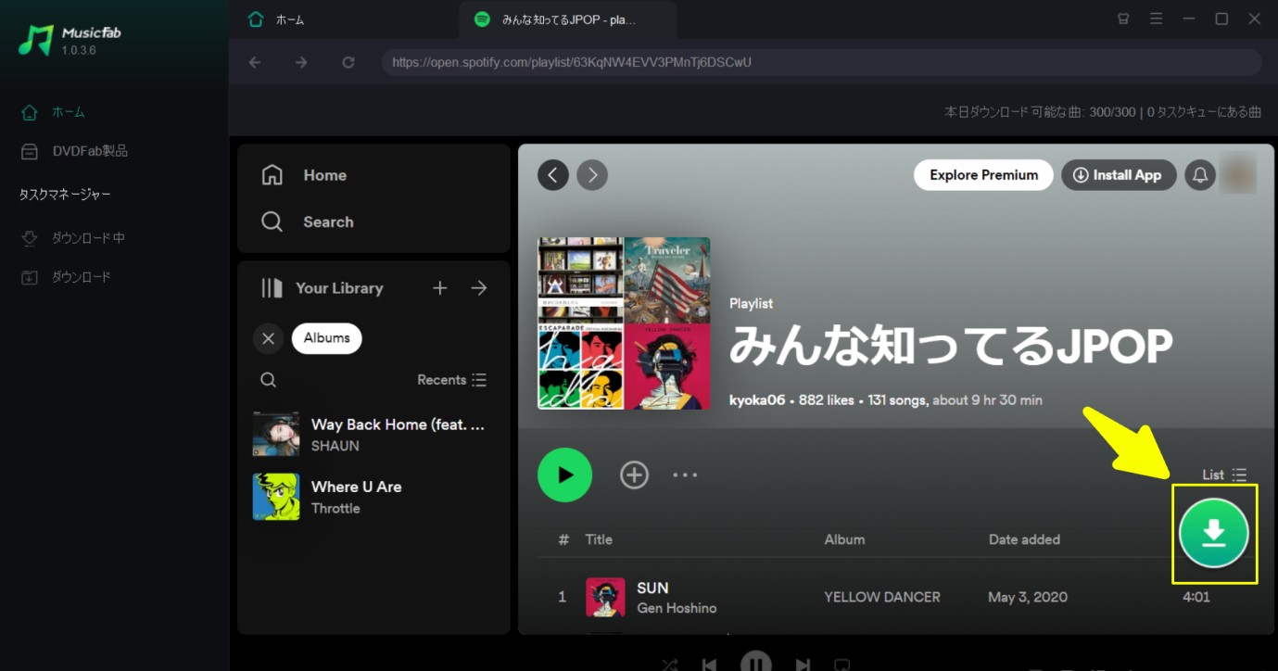Viewport: 1278px width, 671px height.
Task: Open YELLOW DANCER album link
Action: pyautogui.click(x=882, y=597)
